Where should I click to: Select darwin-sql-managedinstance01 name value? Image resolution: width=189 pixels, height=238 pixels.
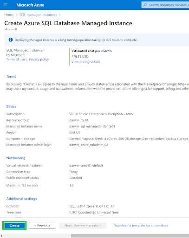[x=92, y=126]
